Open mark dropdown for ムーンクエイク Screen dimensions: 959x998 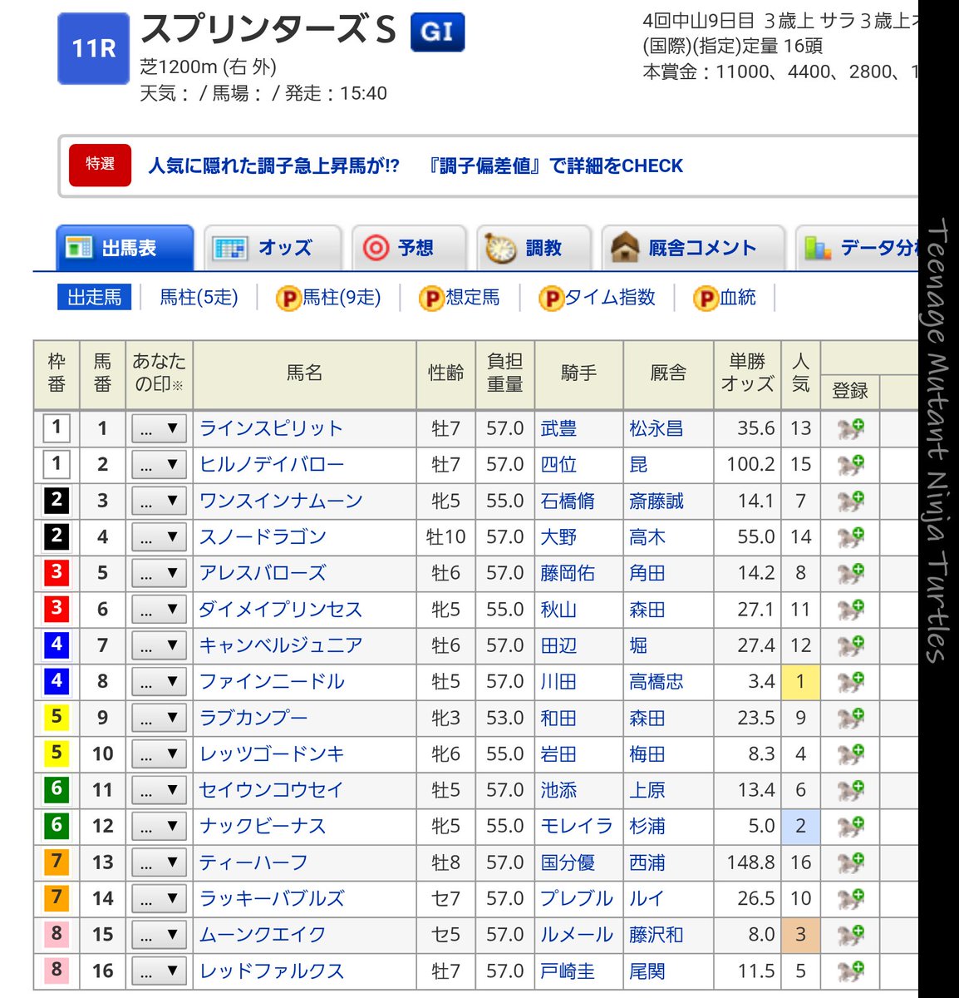(x=159, y=936)
